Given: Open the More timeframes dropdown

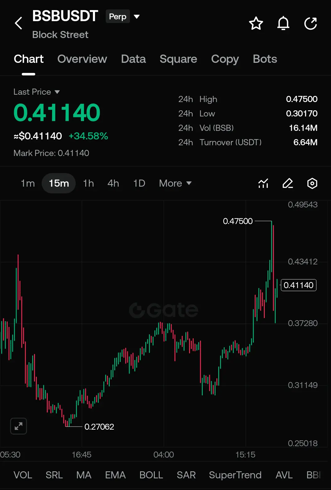Looking at the screenshot, I should coord(175,183).
